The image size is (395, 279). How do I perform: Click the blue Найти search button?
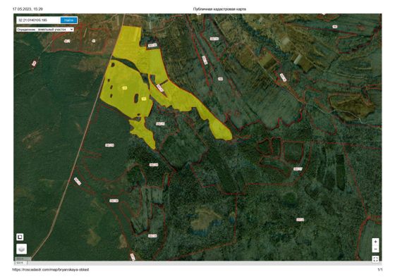point(69,20)
